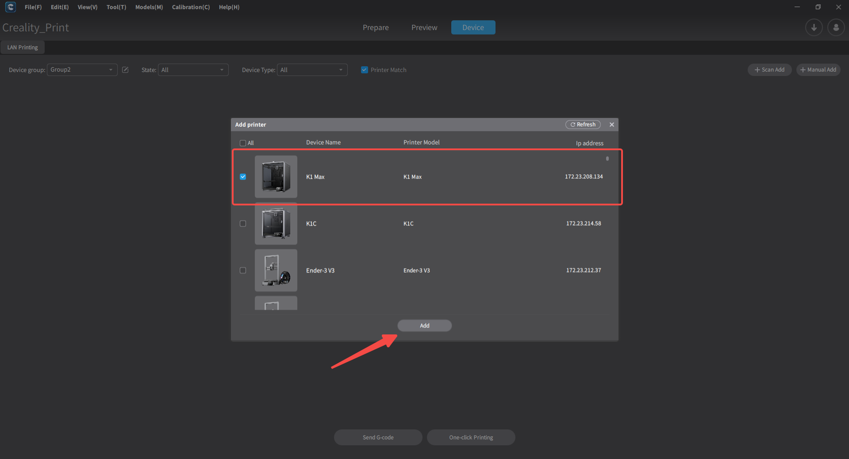Screen dimensions: 849x459
Task: Click IP address 172.23.208.134
Action: 584,177
